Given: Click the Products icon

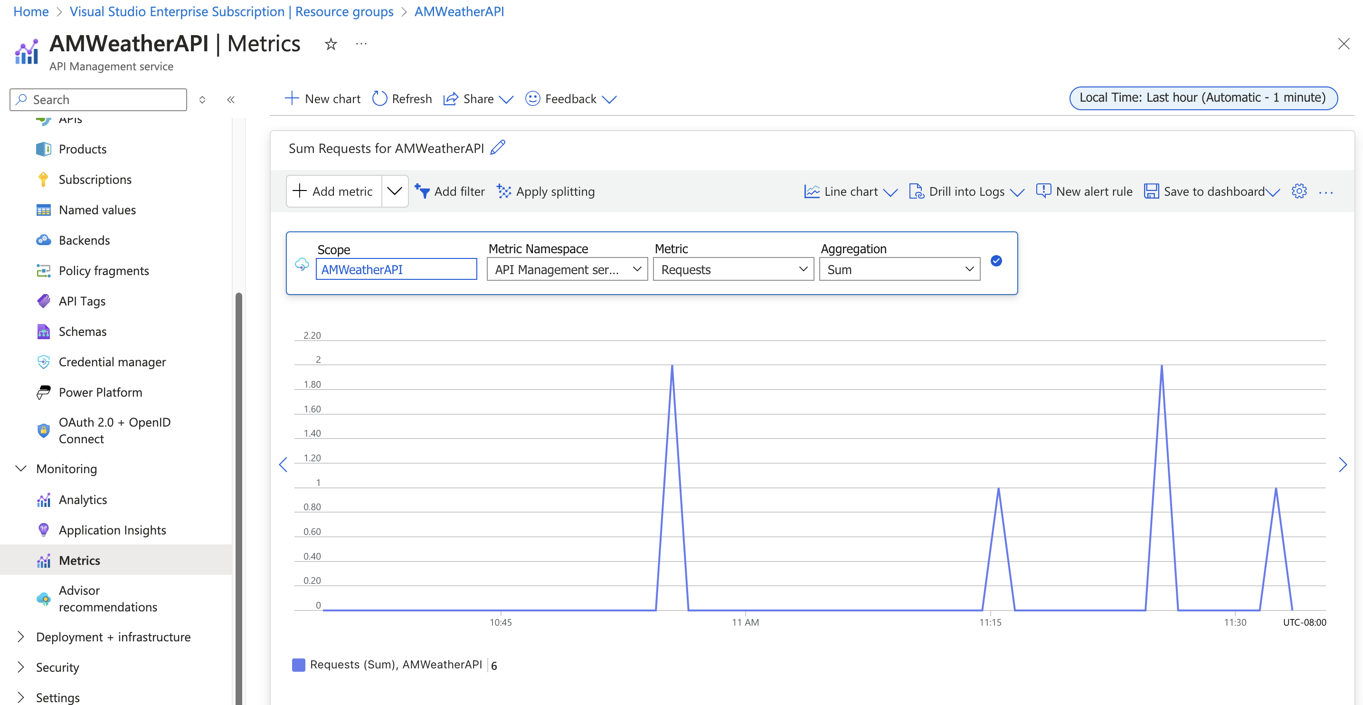Looking at the screenshot, I should (x=43, y=149).
